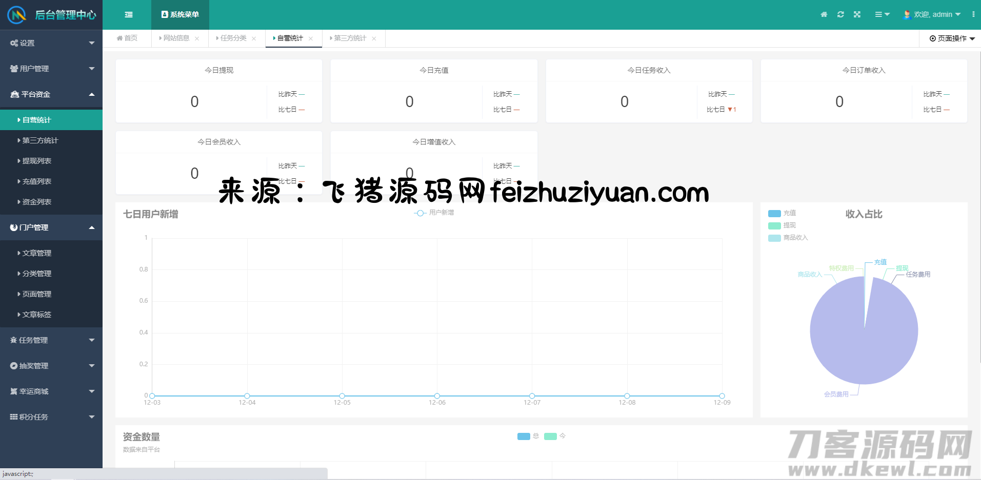Screen dimensions: 981x480
Task: Click the vertical three-dot more icon
Action: click(973, 14)
